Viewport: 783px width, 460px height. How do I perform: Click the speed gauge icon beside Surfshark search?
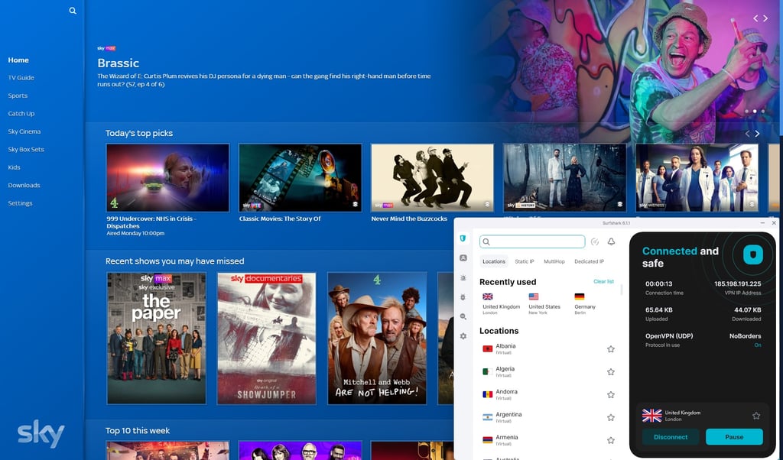pos(595,241)
